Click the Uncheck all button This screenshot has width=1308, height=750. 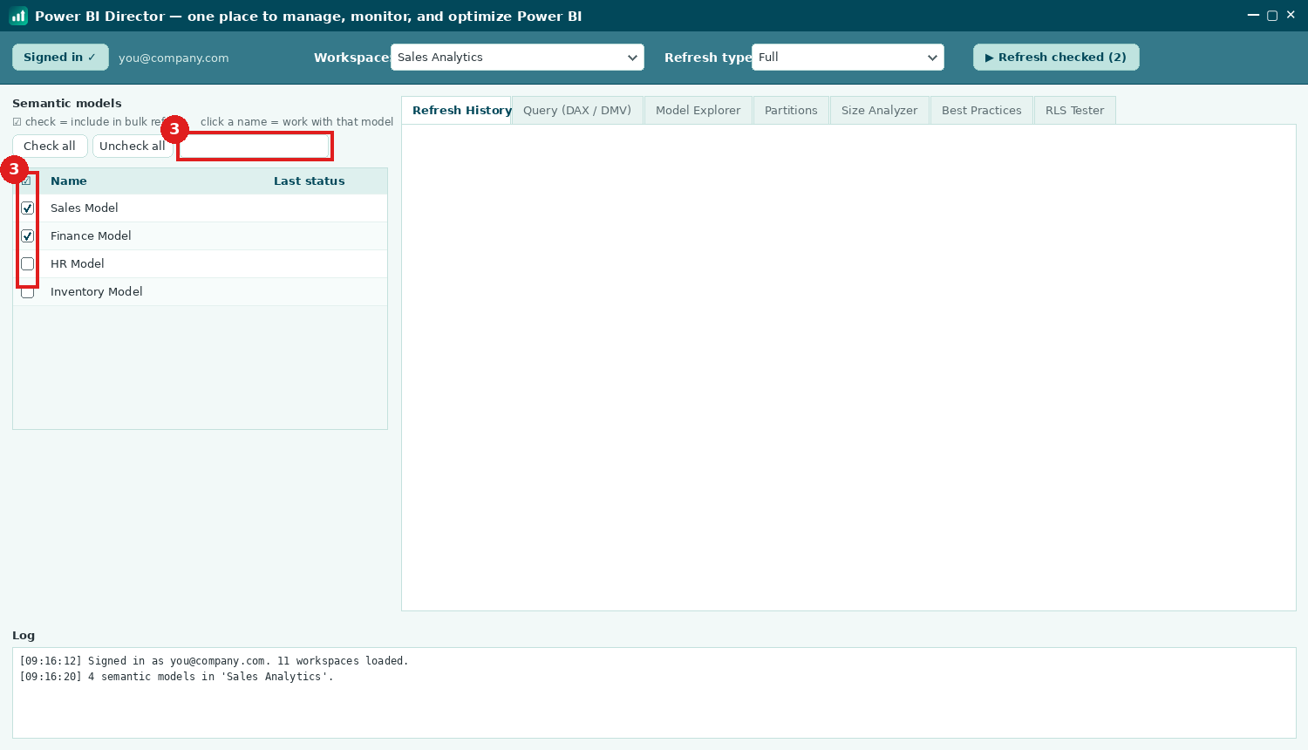tap(133, 147)
